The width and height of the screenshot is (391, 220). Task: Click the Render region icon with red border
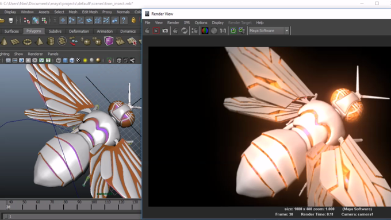[x=156, y=30]
